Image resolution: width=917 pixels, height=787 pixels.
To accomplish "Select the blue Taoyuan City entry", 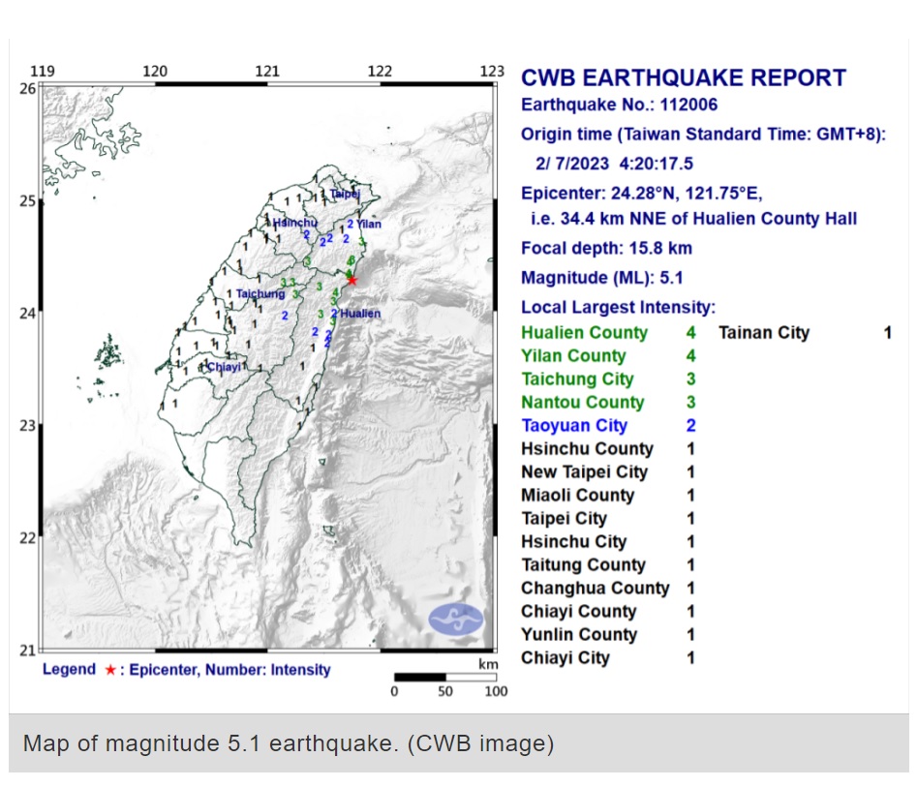I will coord(574,426).
